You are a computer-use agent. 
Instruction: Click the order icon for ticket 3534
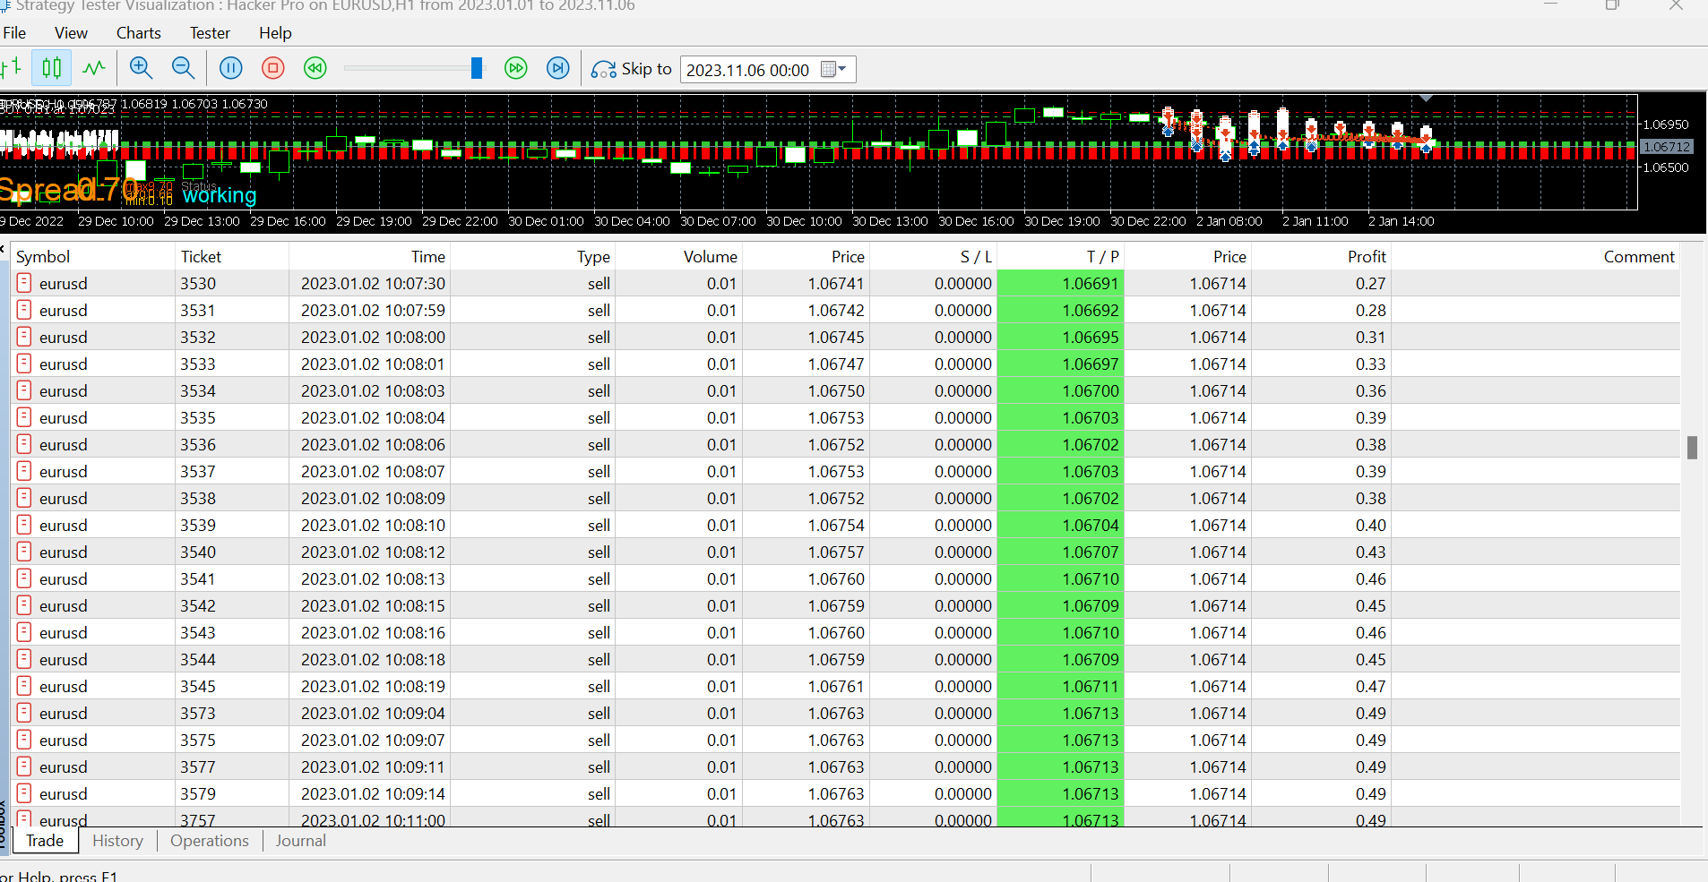tap(24, 390)
